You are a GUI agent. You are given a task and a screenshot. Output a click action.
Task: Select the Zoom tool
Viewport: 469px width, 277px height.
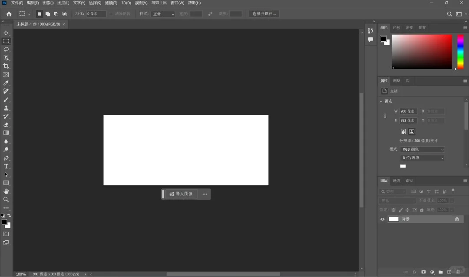pyautogui.click(x=6, y=200)
